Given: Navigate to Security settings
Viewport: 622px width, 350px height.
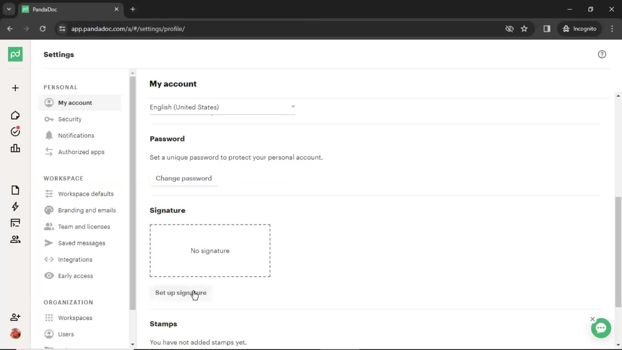Looking at the screenshot, I should tap(70, 119).
